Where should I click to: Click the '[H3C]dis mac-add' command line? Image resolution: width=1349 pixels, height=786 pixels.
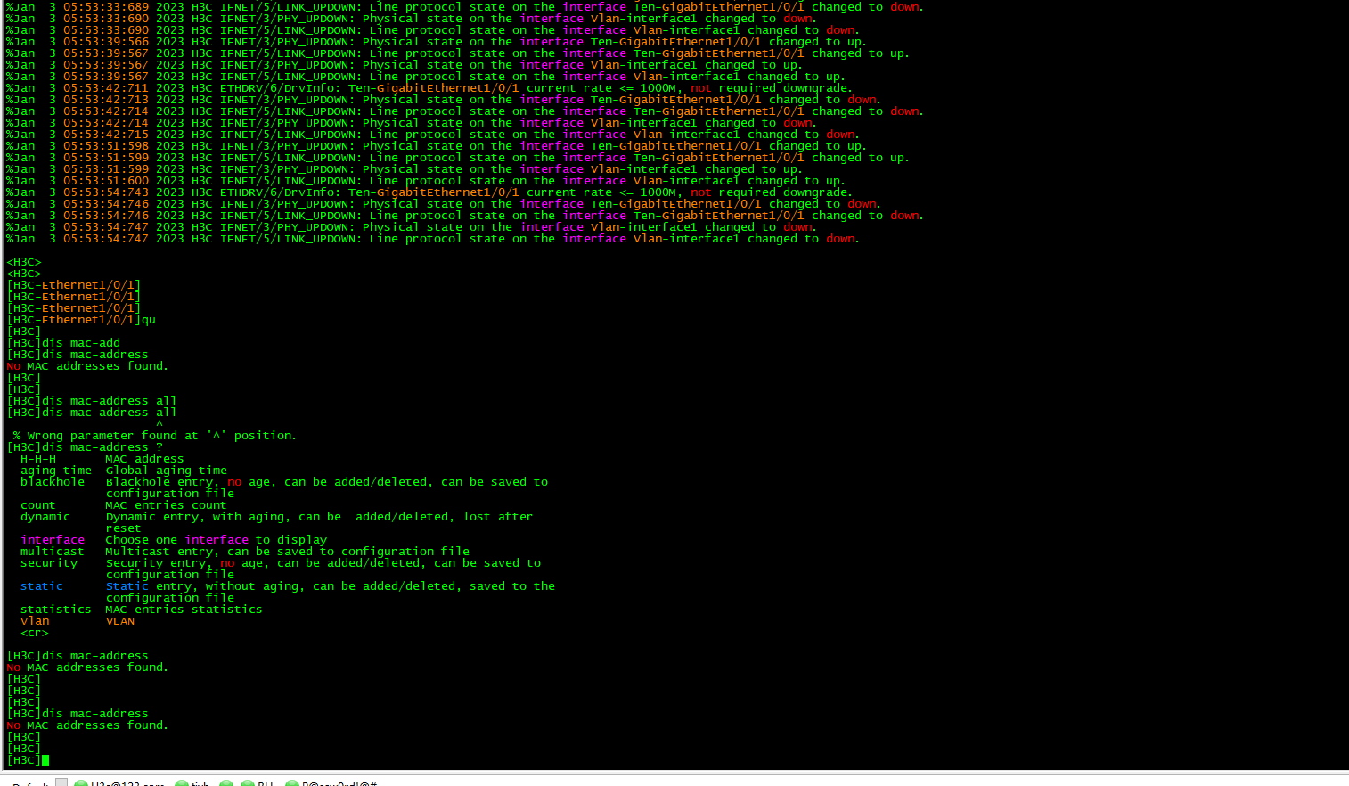(63, 343)
